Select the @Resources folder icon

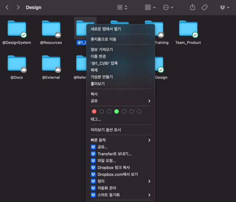(51, 29)
